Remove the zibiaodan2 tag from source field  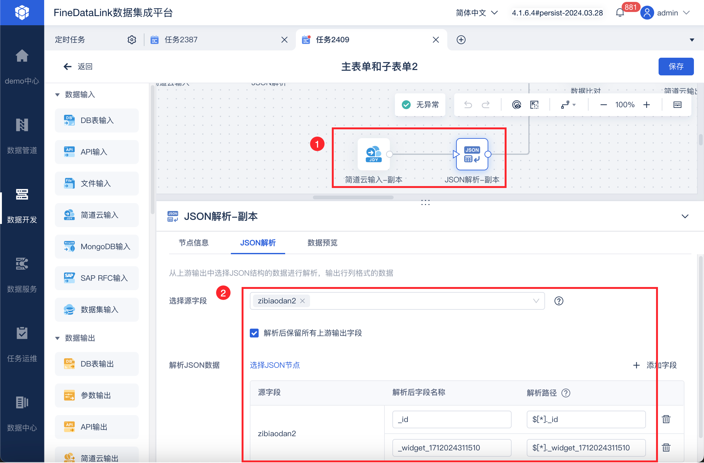click(x=302, y=301)
